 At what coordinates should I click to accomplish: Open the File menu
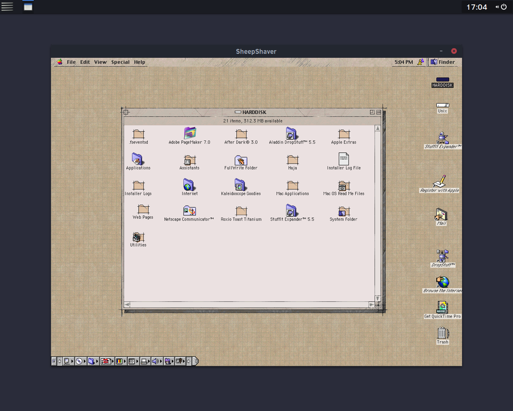tap(71, 62)
